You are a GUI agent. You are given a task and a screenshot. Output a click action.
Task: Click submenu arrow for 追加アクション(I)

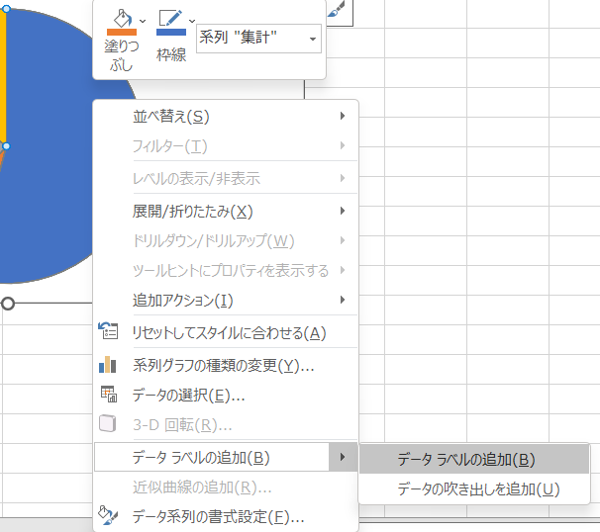[x=343, y=300]
